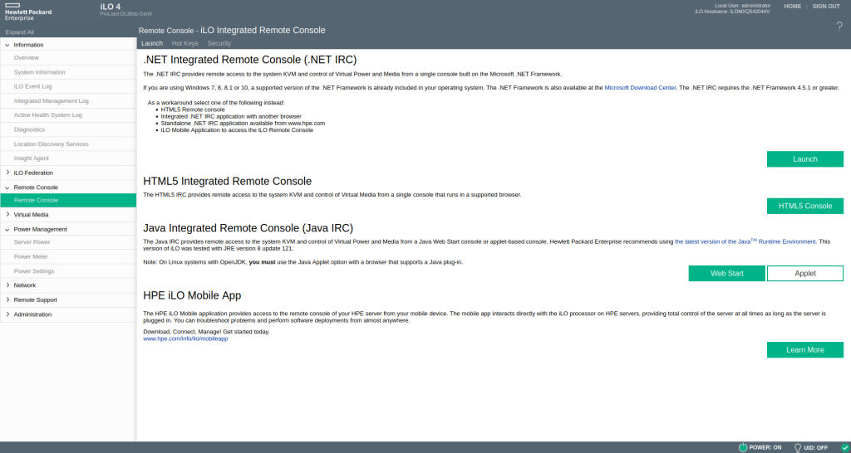Collapse the Remote Console section chevron
This screenshot has width=851, height=453.
(x=7, y=188)
